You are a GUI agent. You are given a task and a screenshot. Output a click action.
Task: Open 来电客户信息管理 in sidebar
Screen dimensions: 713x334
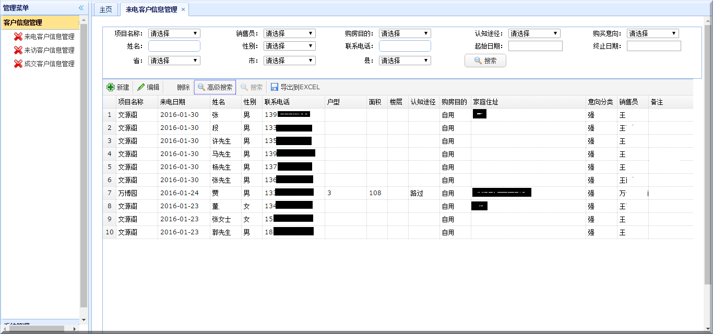click(49, 37)
